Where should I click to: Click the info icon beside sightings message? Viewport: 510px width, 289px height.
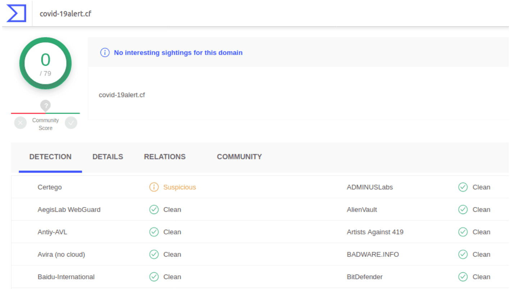pos(105,53)
